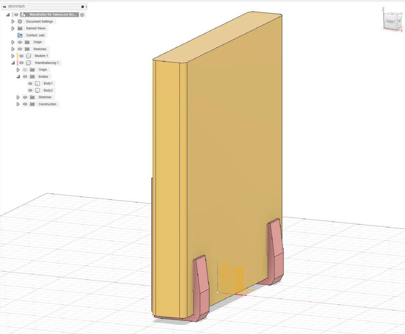Activate the root component radio button

pyautogui.click(x=82, y=15)
